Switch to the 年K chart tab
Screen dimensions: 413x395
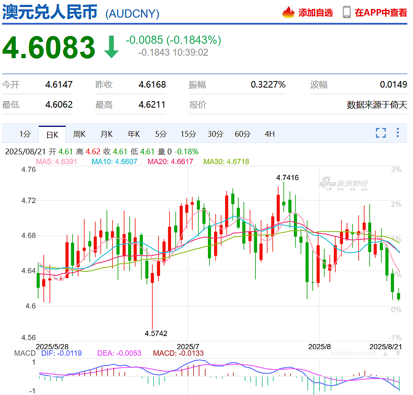(x=134, y=134)
